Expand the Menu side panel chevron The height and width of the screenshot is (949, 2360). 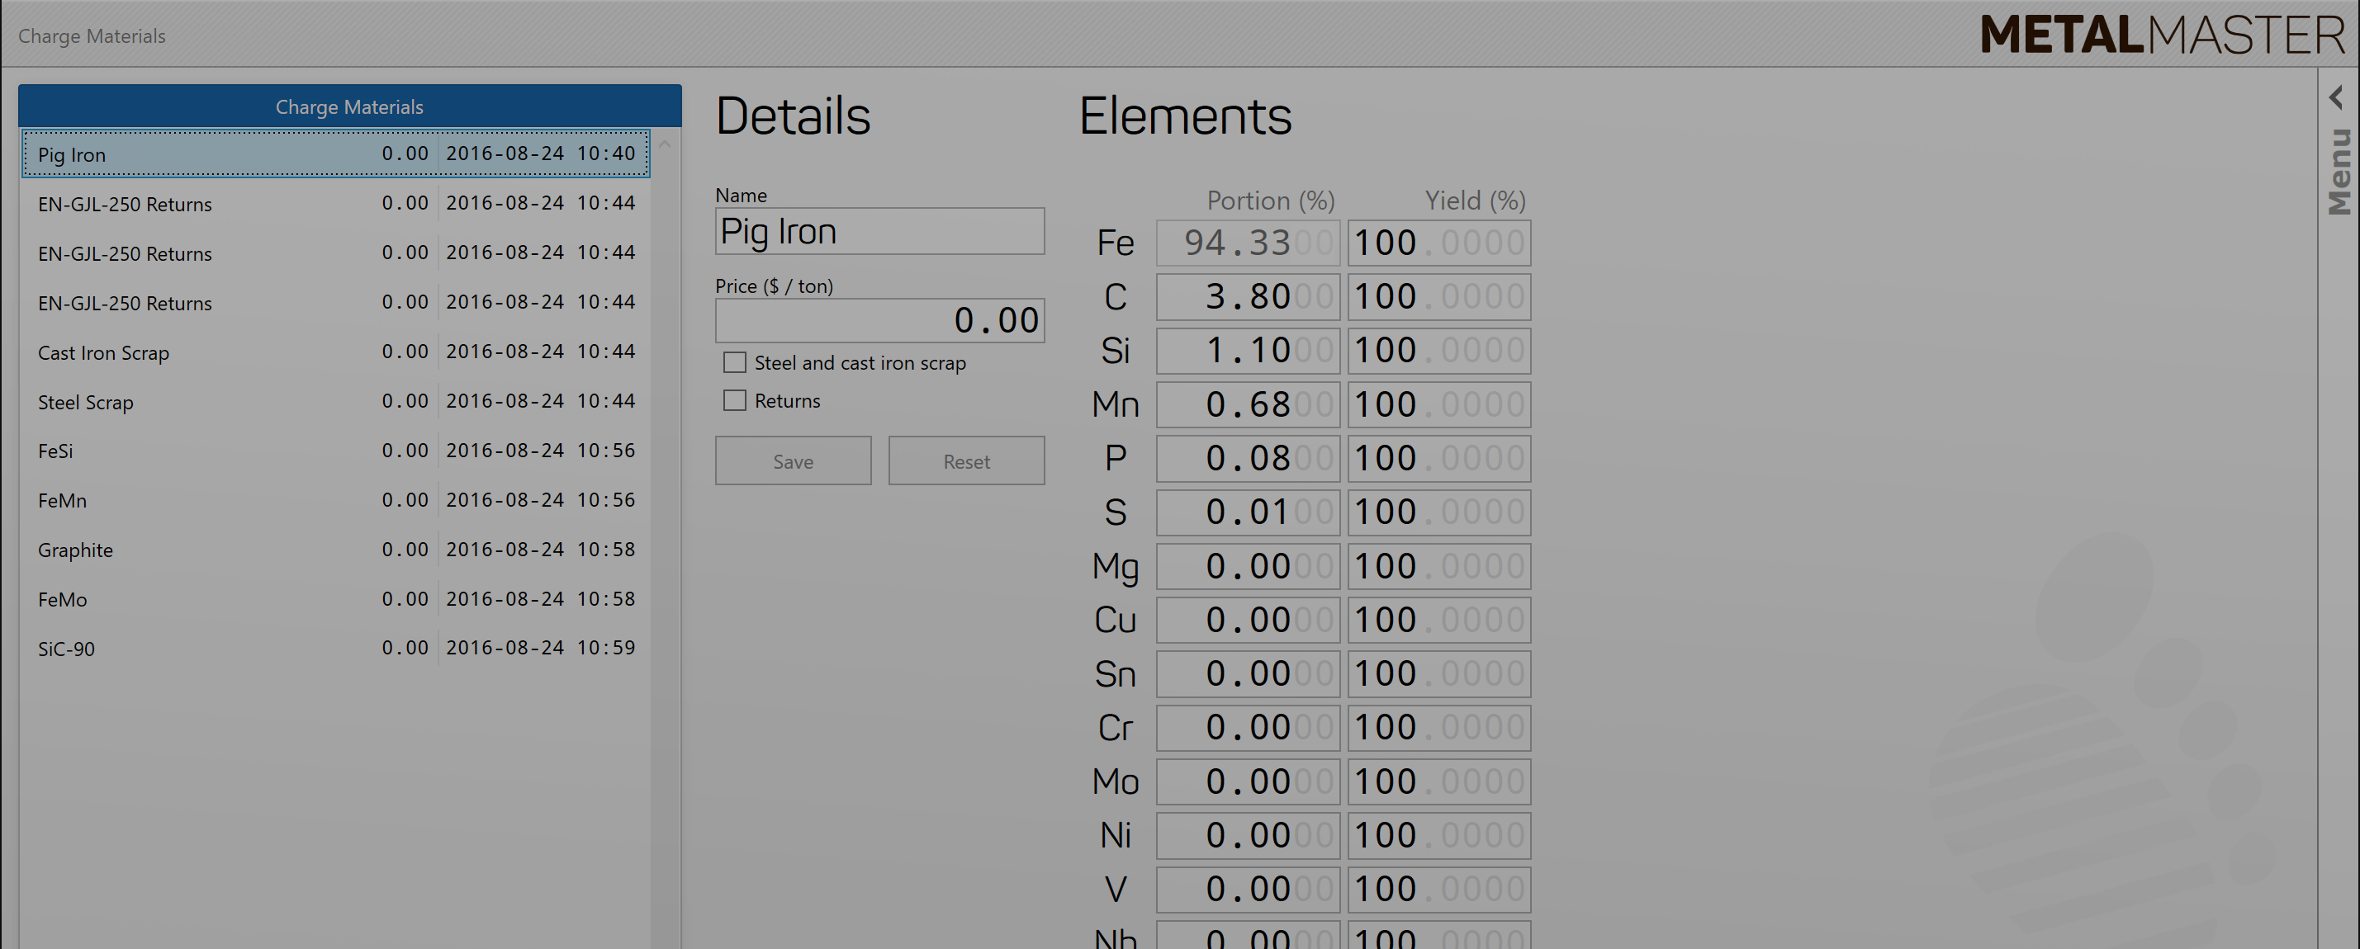tap(2335, 97)
